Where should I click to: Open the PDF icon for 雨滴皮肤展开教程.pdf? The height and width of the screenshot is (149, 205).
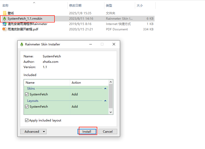(x=4, y=30)
